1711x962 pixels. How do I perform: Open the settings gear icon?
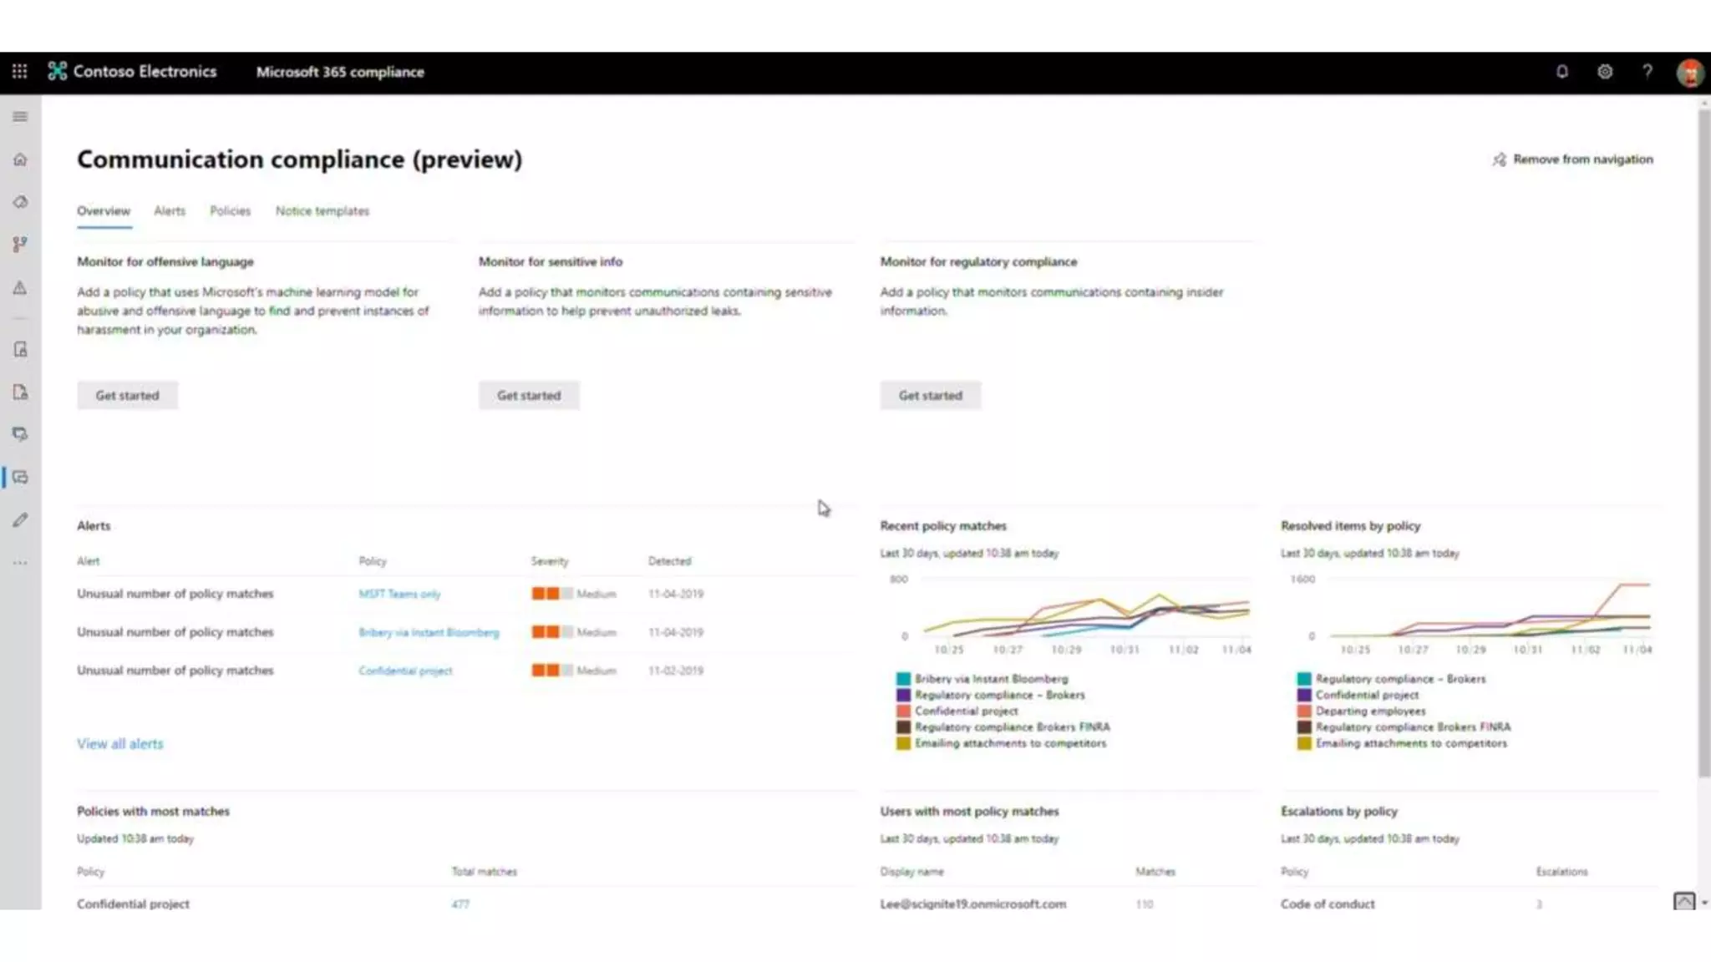point(1605,72)
